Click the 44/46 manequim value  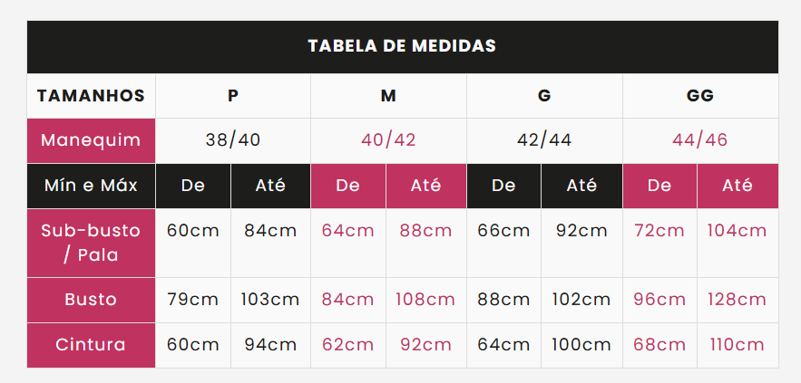click(700, 140)
